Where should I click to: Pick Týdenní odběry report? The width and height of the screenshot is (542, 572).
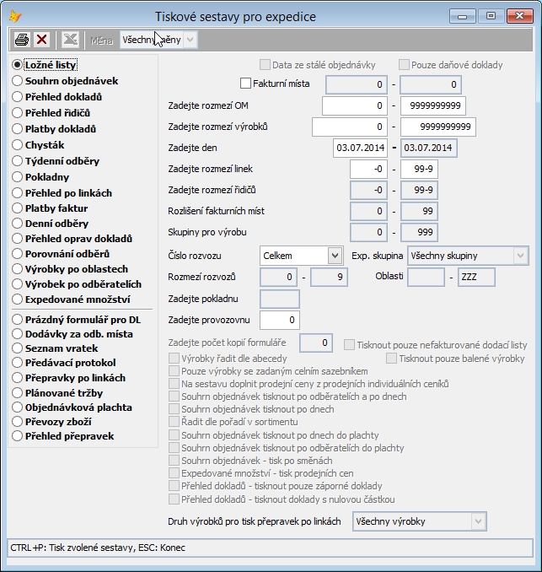pos(17,161)
